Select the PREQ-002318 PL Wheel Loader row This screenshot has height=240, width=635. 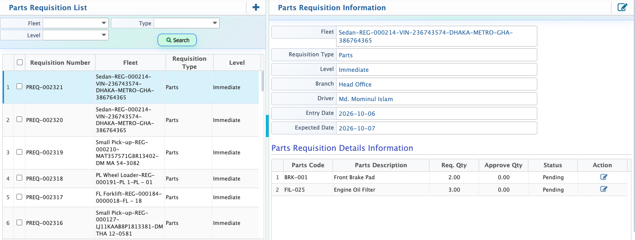coord(132,178)
